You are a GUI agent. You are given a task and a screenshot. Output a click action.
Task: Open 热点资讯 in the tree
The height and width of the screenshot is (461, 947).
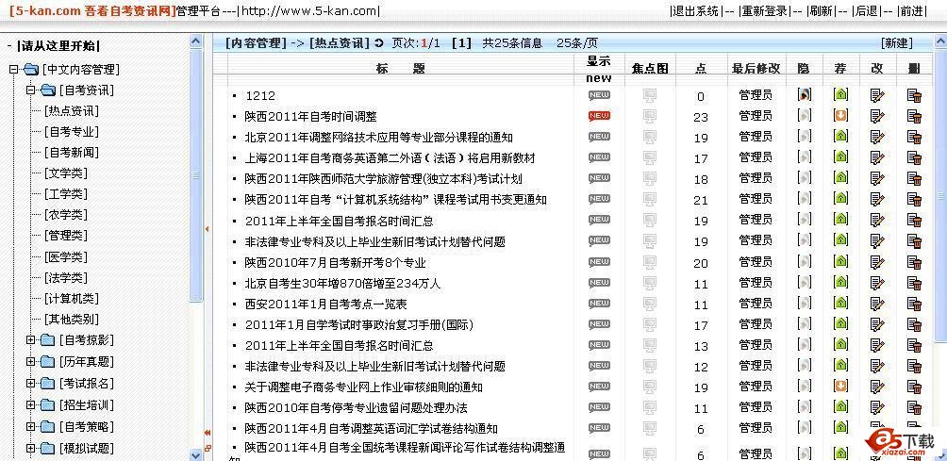coord(72,111)
